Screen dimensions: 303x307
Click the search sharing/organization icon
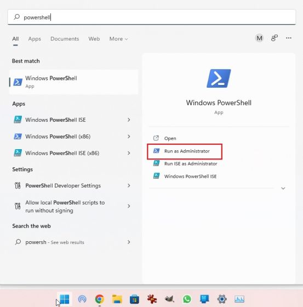[274, 38]
